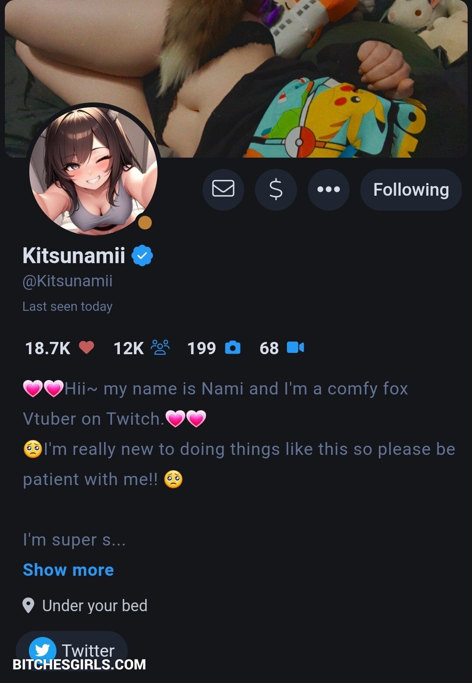Click the 18.7K likes count
The height and width of the screenshot is (683, 472).
coord(48,349)
